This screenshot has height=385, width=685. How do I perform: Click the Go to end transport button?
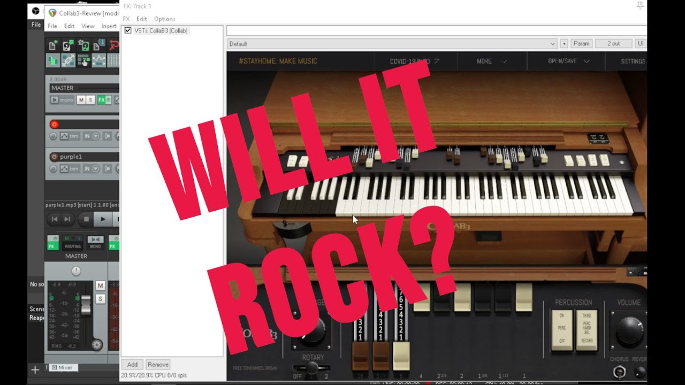coord(67,219)
